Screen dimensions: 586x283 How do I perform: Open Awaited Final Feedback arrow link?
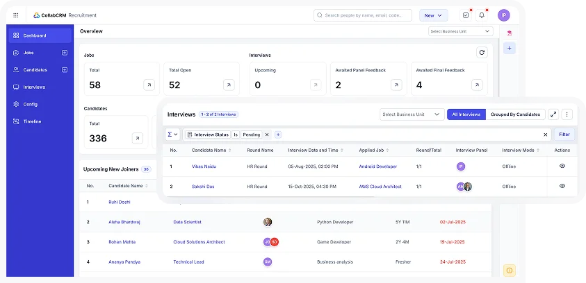click(477, 85)
